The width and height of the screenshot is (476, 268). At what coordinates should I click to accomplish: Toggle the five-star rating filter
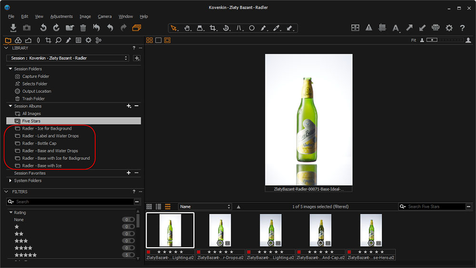coord(129,255)
